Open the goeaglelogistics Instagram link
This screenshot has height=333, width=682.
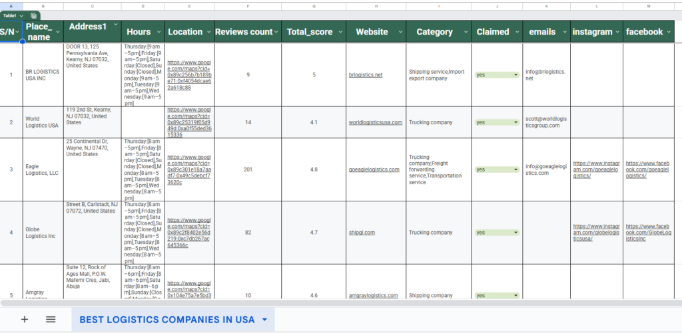(x=596, y=169)
